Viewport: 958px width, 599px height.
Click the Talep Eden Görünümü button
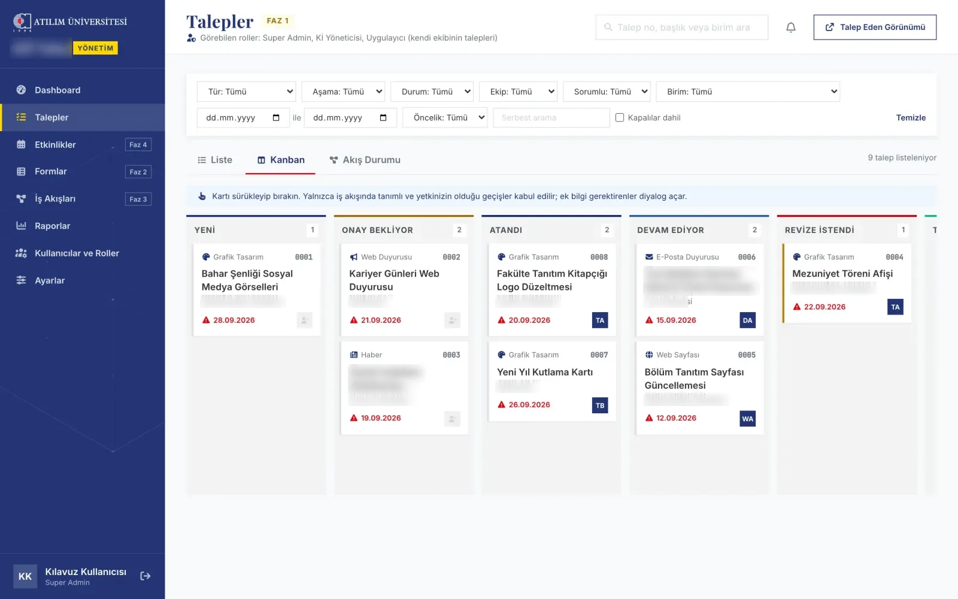[x=875, y=27]
